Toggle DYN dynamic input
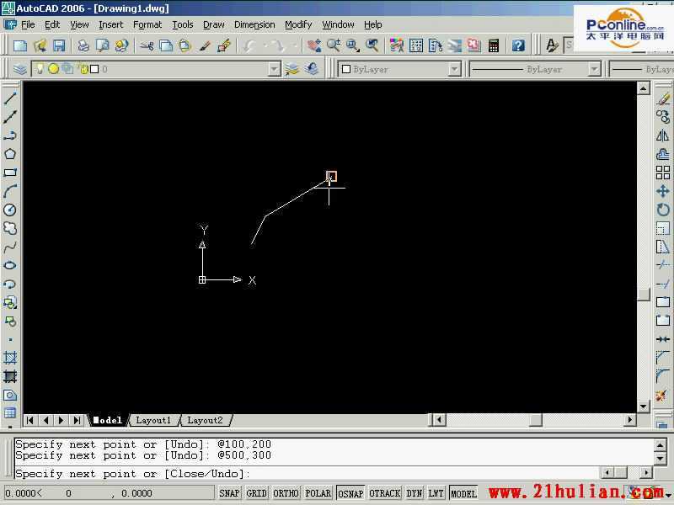 tap(415, 493)
